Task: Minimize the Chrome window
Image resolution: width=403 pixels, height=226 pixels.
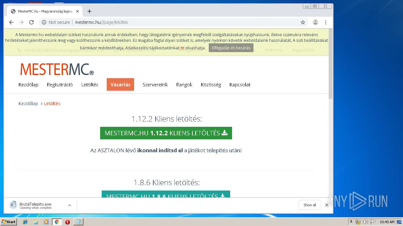Action: pyautogui.click(x=307, y=6)
